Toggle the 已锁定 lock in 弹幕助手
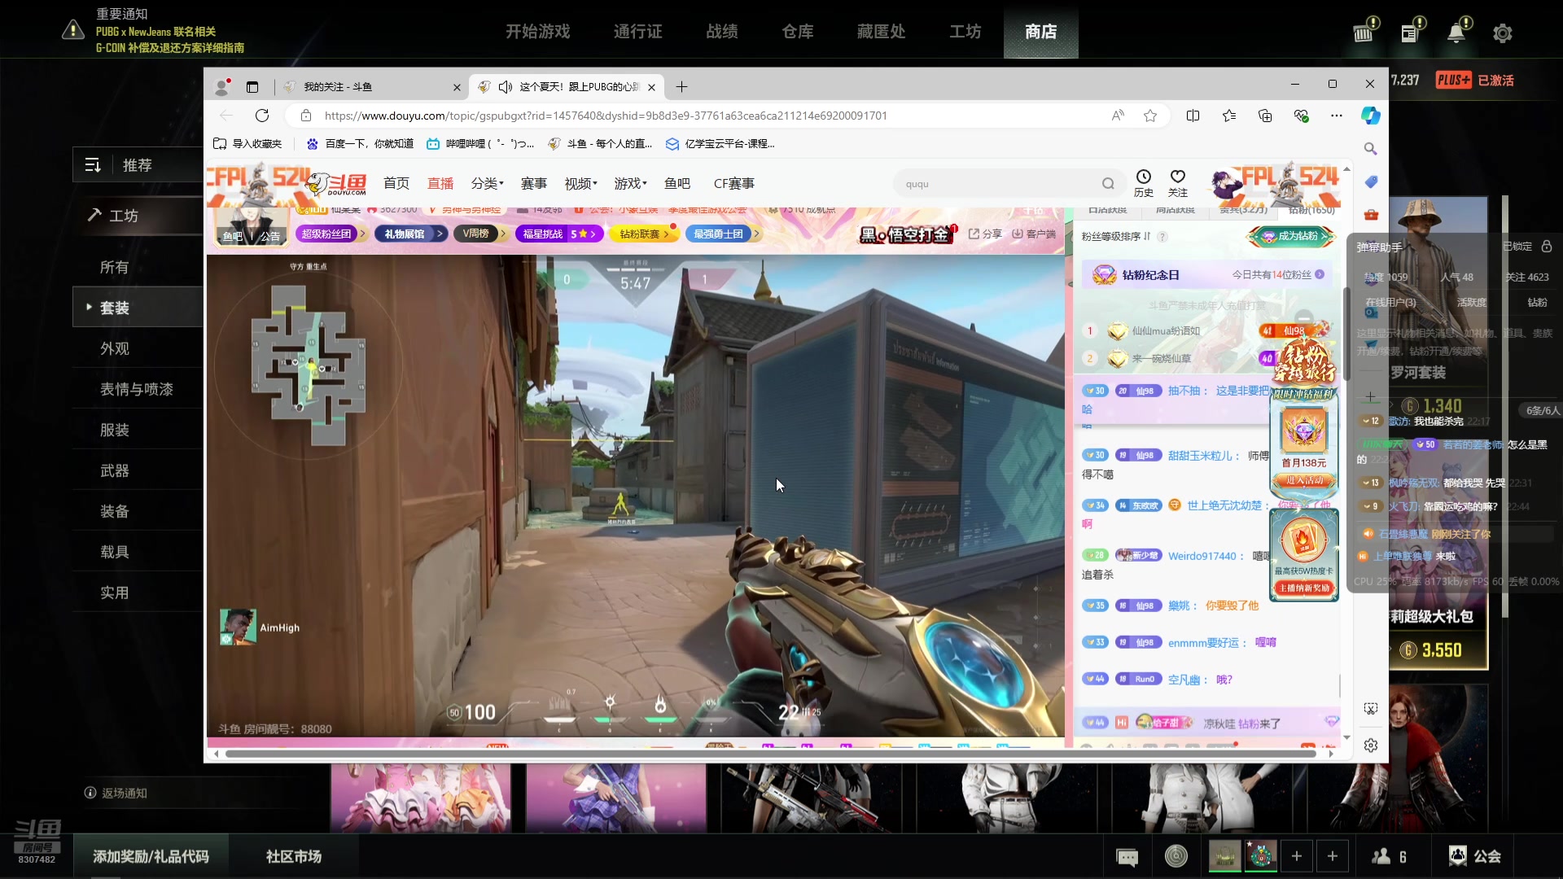Image resolution: width=1563 pixels, height=879 pixels. pyautogui.click(x=1547, y=247)
